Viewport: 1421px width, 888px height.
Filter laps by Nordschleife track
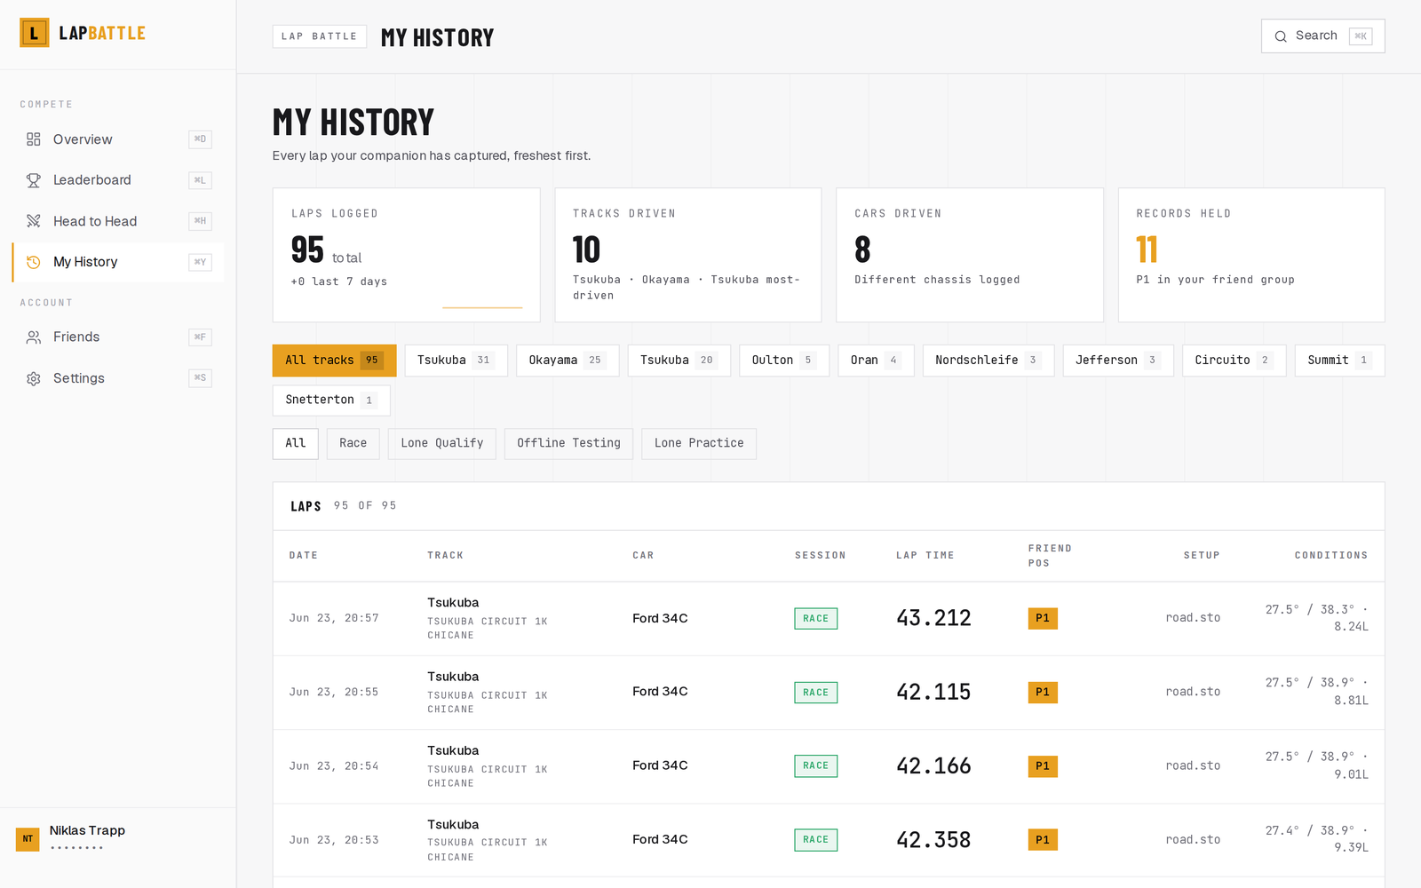click(988, 361)
